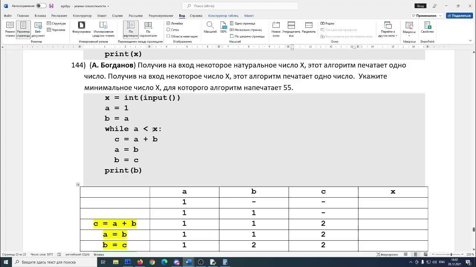Click the Save icon in title bar

pyautogui.click(x=51, y=6)
